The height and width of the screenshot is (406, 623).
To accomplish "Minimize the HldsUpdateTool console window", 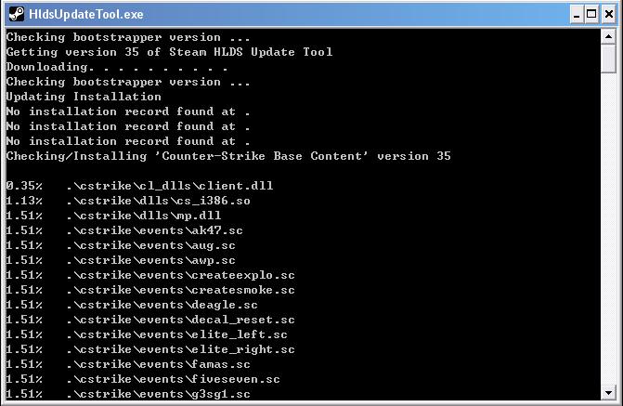I will point(576,14).
